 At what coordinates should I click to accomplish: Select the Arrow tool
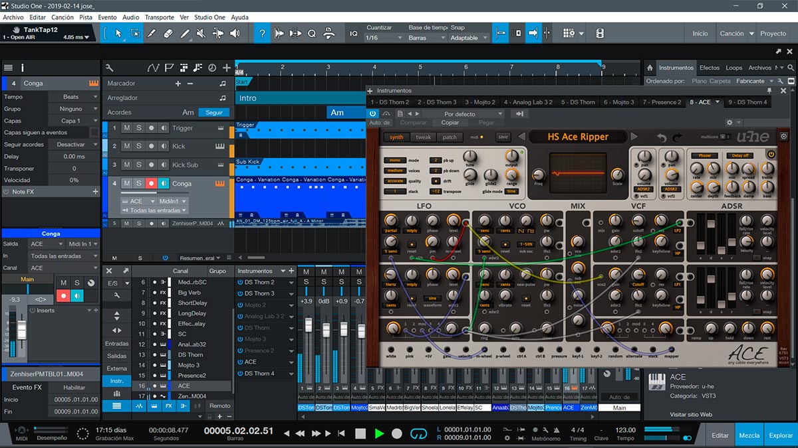pyautogui.click(x=119, y=33)
